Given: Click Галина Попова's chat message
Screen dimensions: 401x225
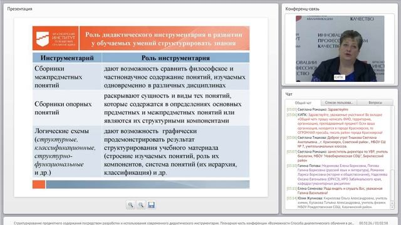Looking at the screenshot, I should coord(338,174).
